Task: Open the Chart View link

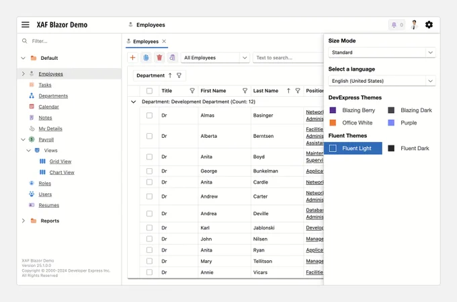Action: [x=62, y=172]
